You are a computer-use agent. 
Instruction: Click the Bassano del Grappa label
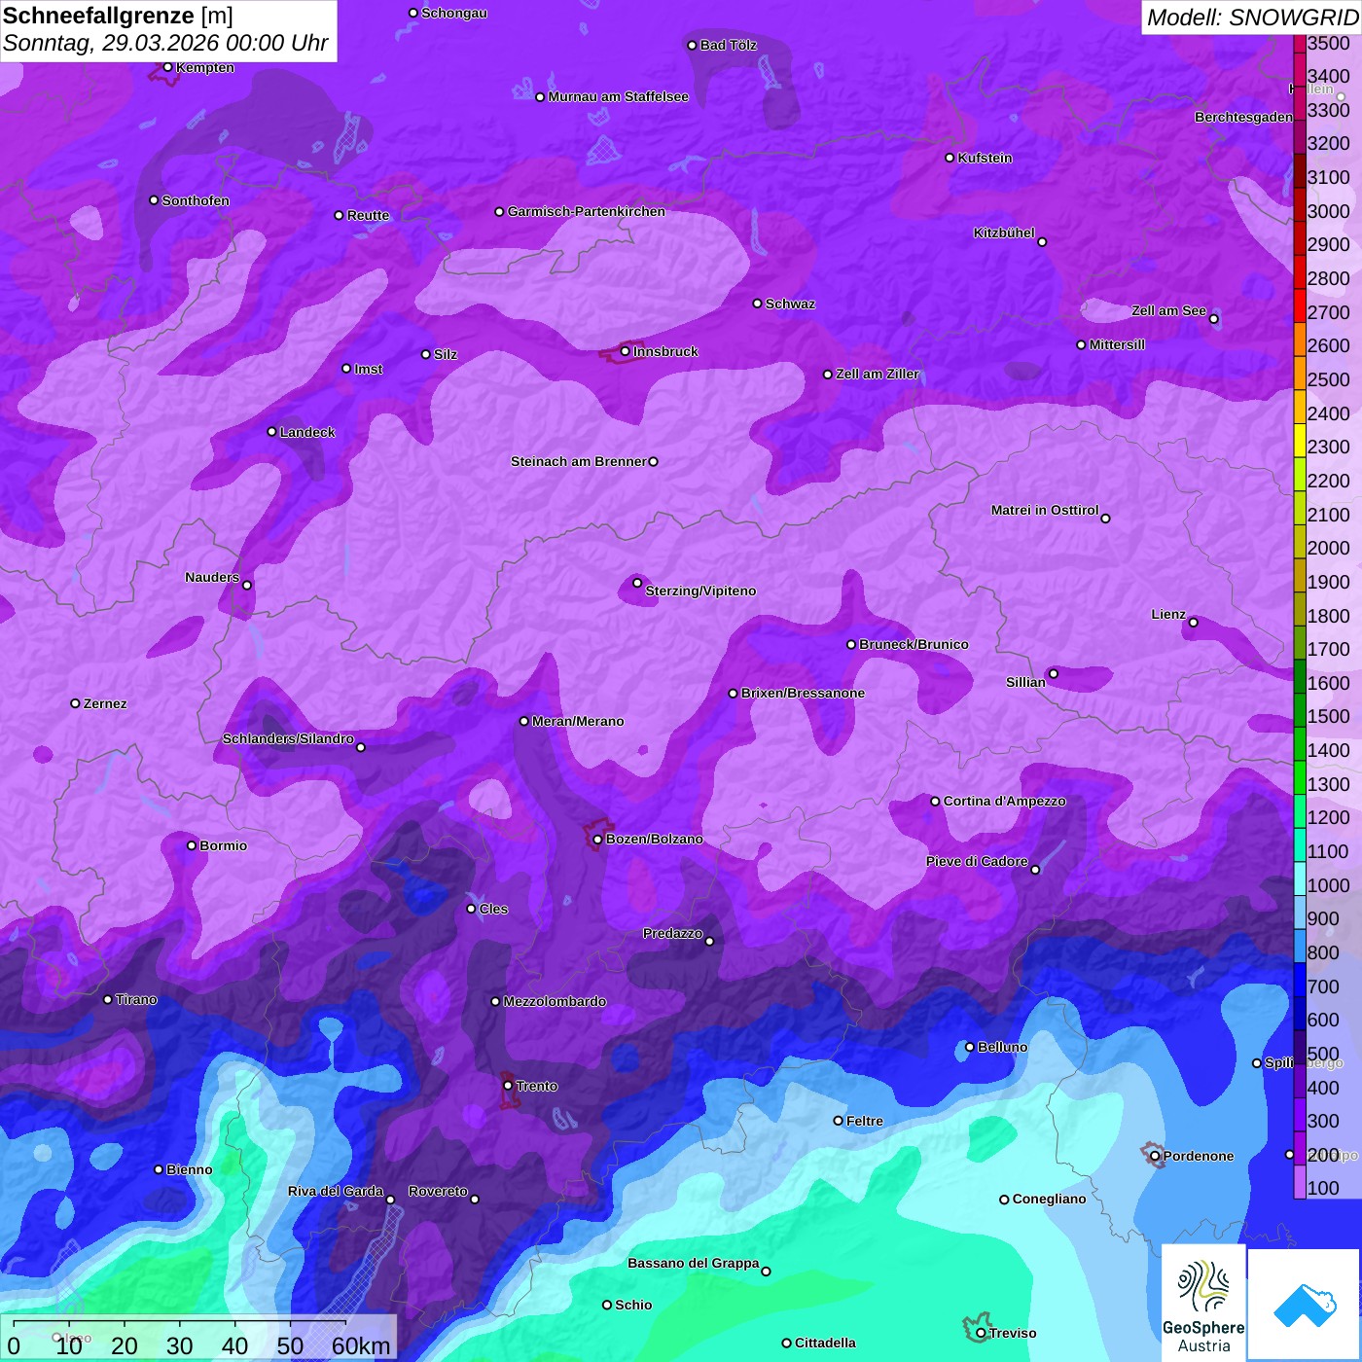point(694,1263)
